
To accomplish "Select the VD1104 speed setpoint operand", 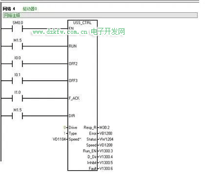I will pos(59,139).
